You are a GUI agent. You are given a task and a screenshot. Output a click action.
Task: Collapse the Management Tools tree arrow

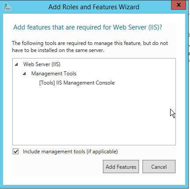click(24, 74)
